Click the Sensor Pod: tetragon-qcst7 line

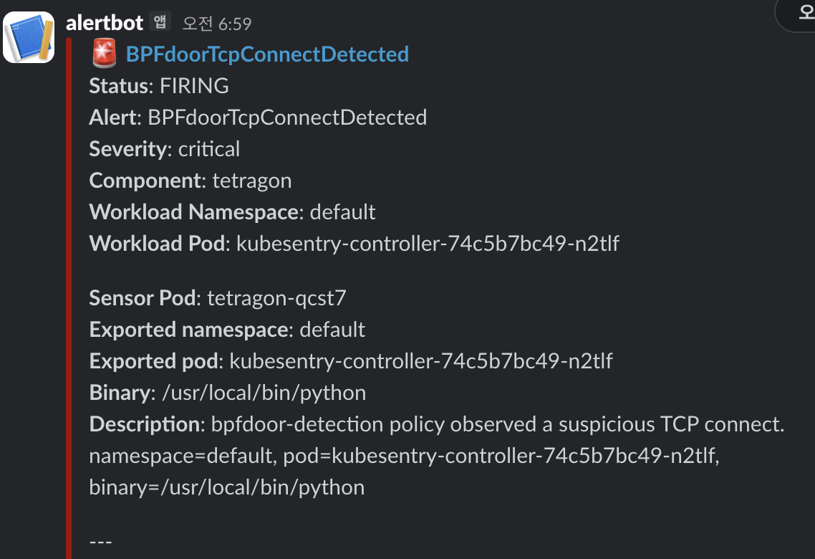click(218, 298)
